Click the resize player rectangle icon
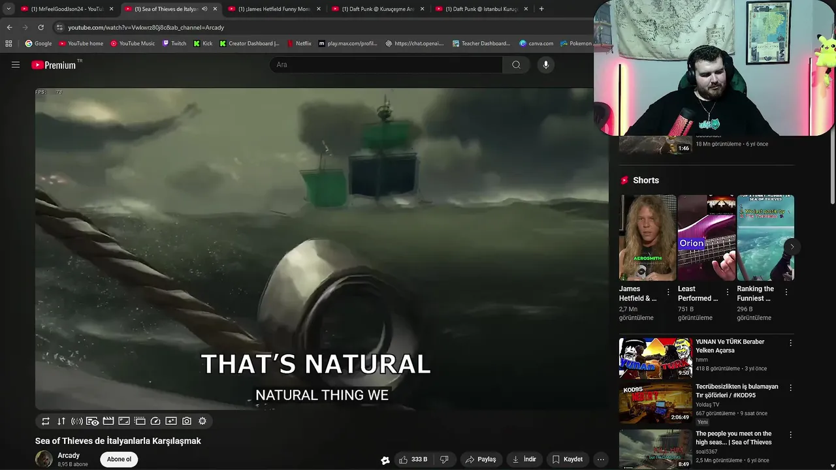Screen dimensions: 836x470 point(124,421)
